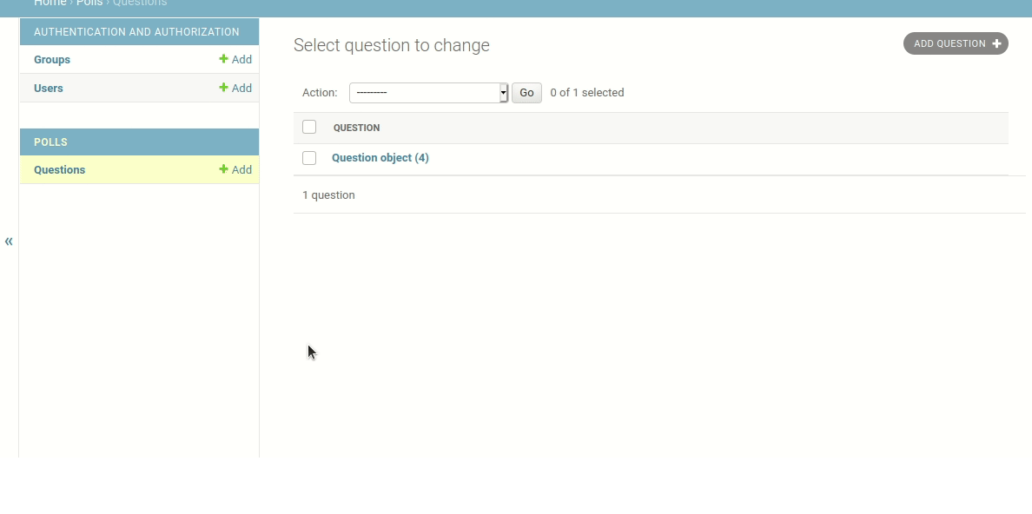The width and height of the screenshot is (1032, 514).
Task: Select Questions in the sidebar
Action: (59, 170)
